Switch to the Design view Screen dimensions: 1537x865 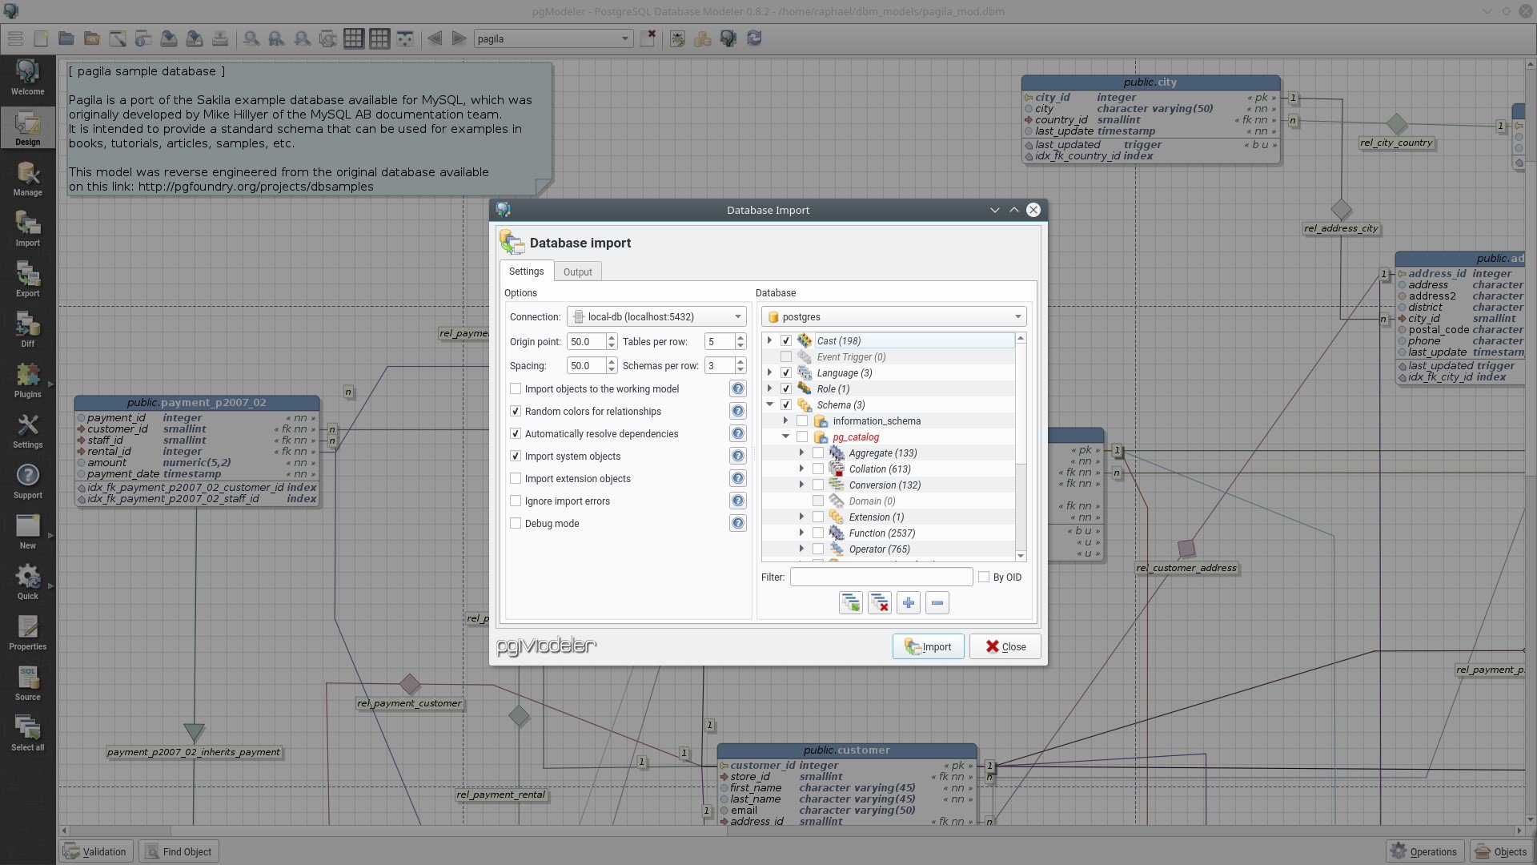click(27, 128)
